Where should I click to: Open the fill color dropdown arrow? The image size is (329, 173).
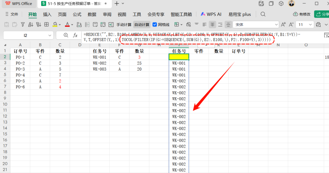coord(60,25)
